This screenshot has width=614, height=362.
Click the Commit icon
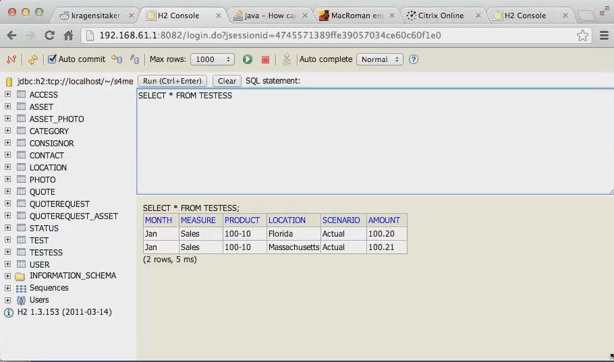click(134, 59)
